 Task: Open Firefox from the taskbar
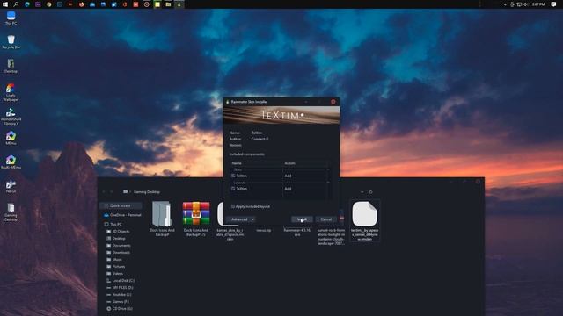(x=82, y=4)
